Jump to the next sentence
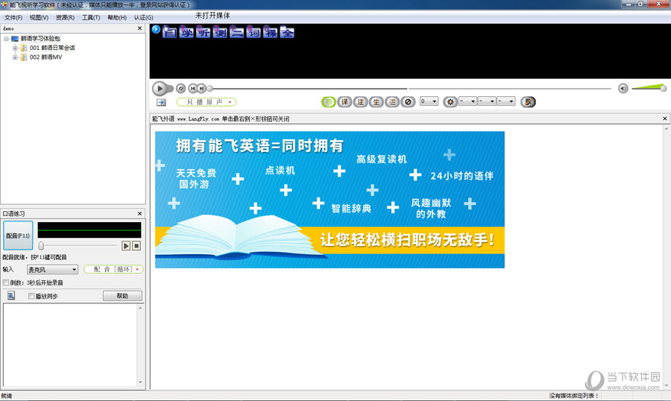Image resolution: width=671 pixels, height=401 pixels. point(201,89)
